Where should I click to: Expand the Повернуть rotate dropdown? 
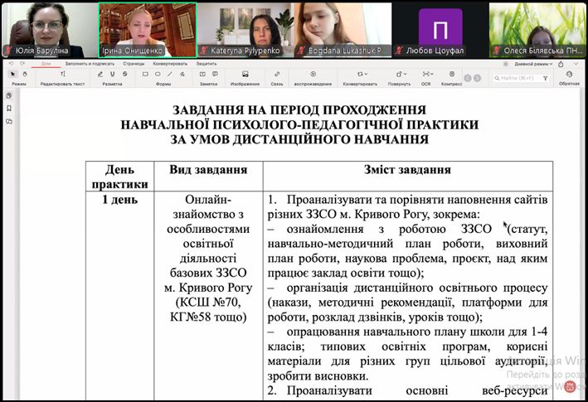click(x=398, y=74)
